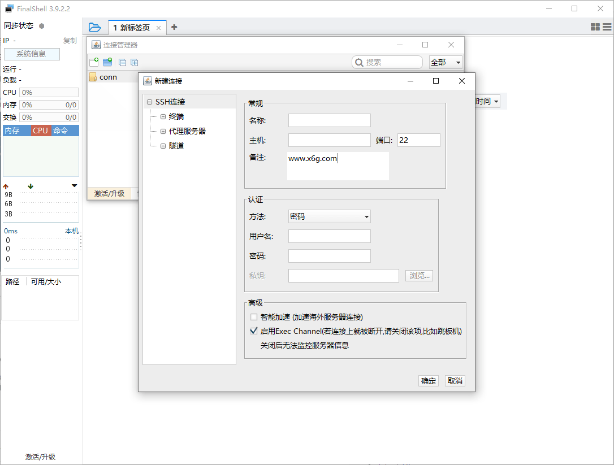614x465 pixels.
Task: Open the main menu icon at top right
Action: point(607,27)
